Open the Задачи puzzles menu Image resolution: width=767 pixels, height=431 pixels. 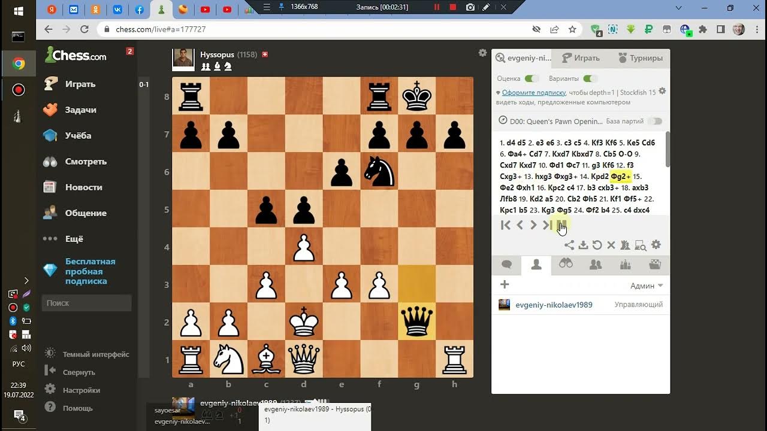click(x=80, y=110)
